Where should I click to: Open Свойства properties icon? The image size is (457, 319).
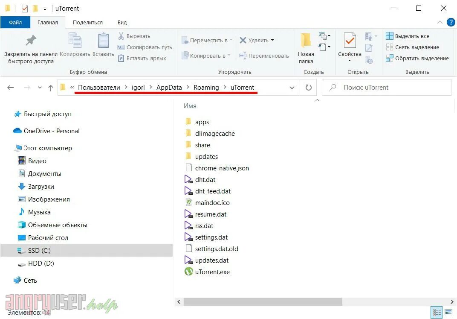[350, 40]
